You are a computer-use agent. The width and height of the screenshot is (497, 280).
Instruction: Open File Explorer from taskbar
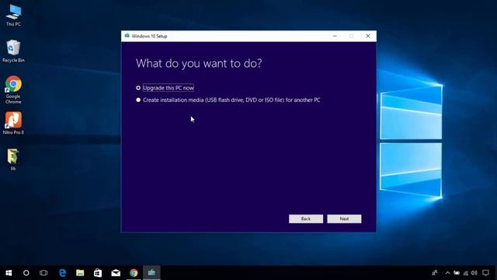[x=80, y=273]
